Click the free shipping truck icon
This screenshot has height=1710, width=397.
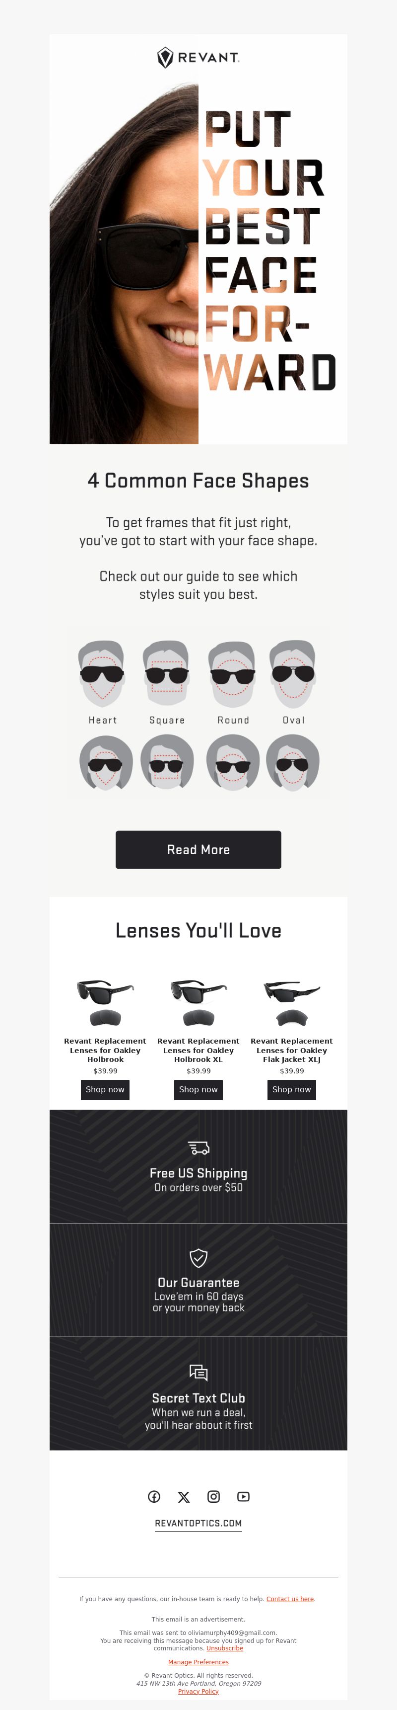coord(198,1148)
